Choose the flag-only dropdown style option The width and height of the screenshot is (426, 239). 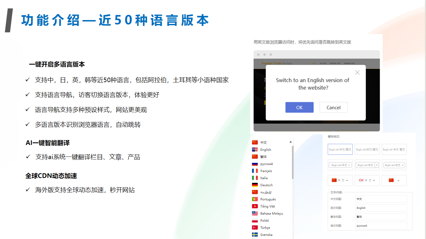pos(394,180)
